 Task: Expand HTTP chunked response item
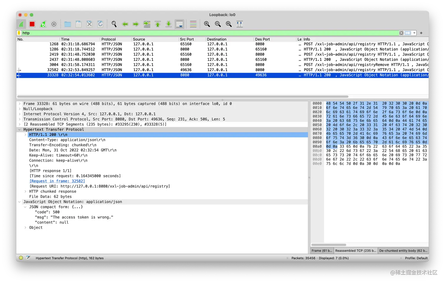coord(25,192)
